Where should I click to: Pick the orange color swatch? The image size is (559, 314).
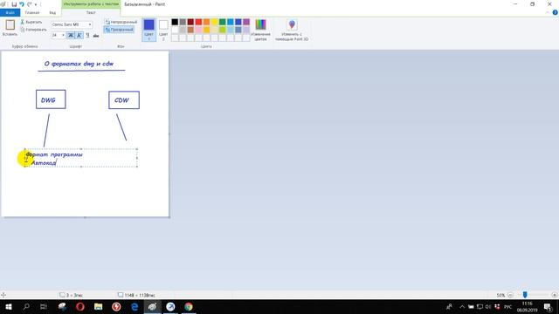(206, 22)
